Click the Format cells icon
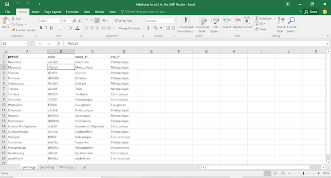 (247, 20)
